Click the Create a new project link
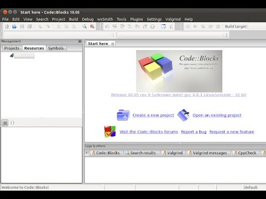Screen dimensions: 266x199 pos(154,115)
